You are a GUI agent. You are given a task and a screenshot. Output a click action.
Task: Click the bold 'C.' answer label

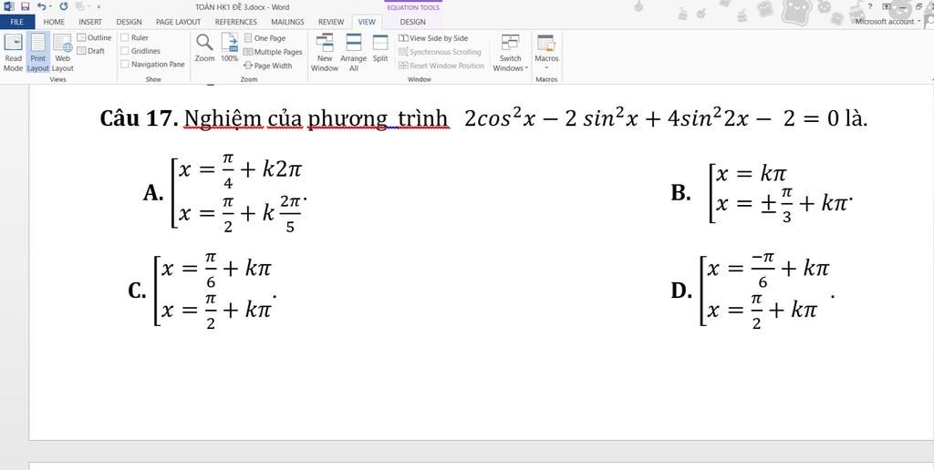(x=137, y=291)
